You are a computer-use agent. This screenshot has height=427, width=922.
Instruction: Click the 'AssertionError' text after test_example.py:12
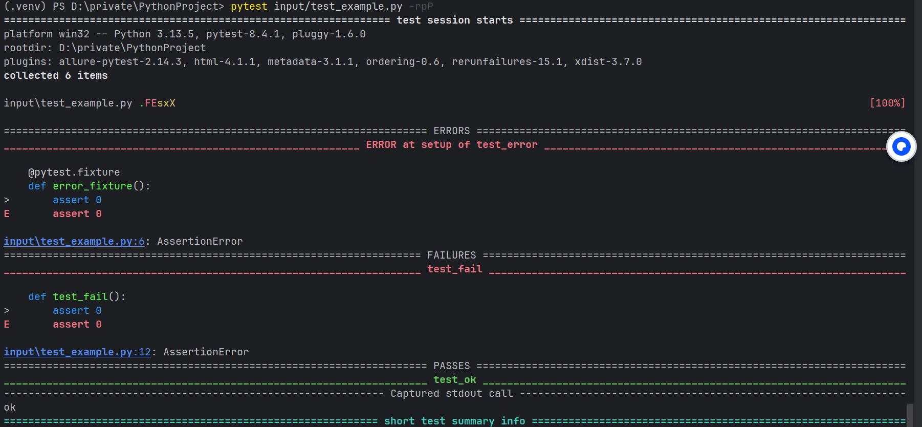click(x=206, y=352)
